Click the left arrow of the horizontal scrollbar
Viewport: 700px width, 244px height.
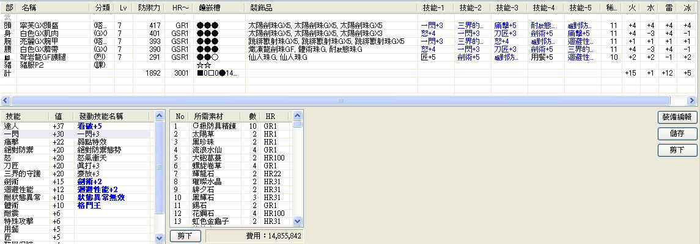pos(6,100)
